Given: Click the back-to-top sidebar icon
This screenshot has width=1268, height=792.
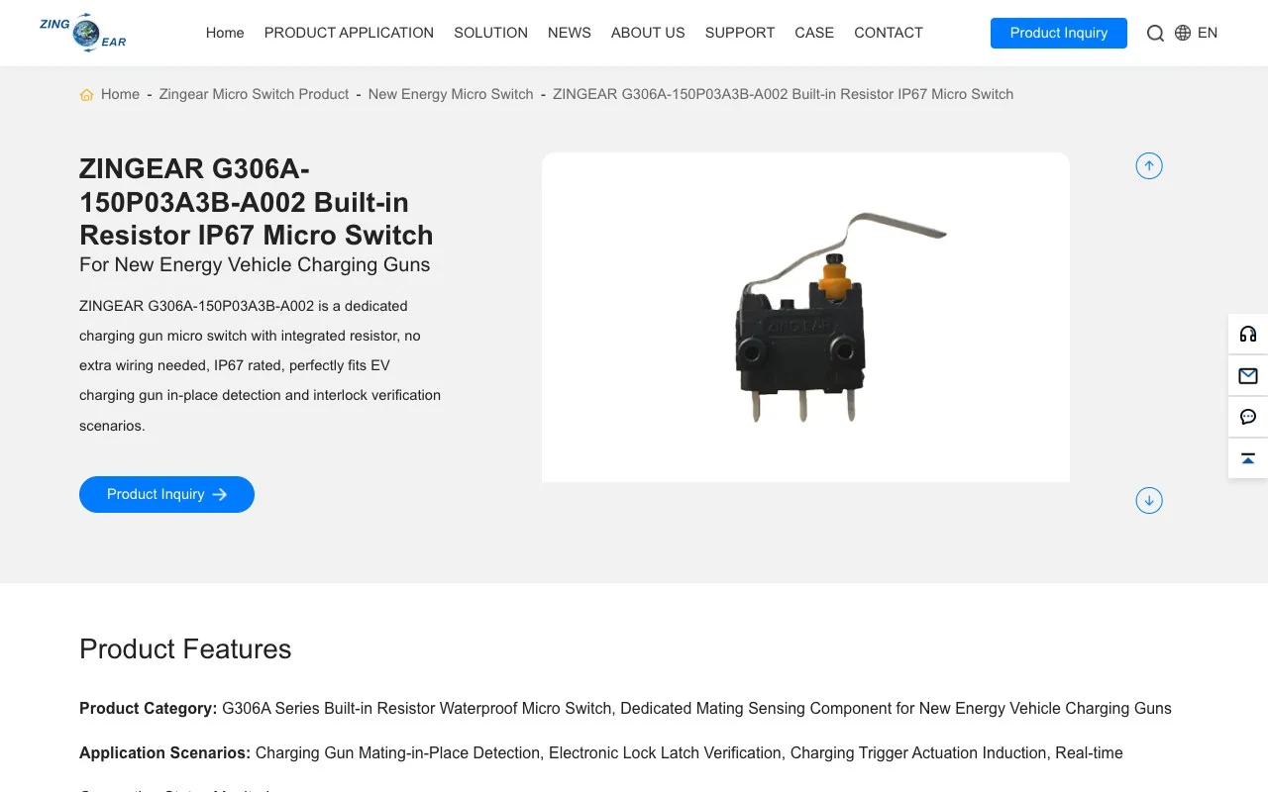Looking at the screenshot, I should click(x=1248, y=458).
